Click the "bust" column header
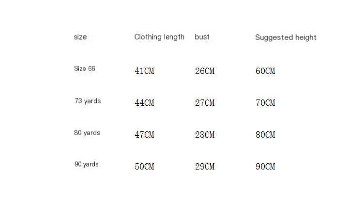 [x=202, y=37]
